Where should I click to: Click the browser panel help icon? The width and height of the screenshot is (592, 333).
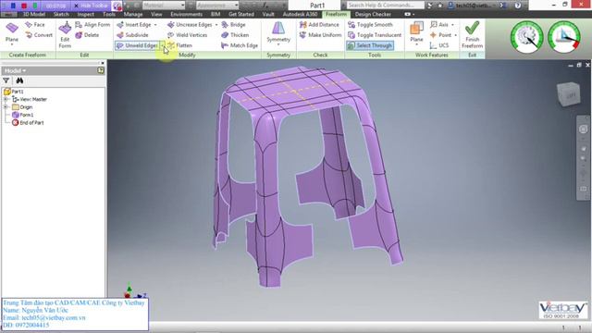[x=101, y=70]
